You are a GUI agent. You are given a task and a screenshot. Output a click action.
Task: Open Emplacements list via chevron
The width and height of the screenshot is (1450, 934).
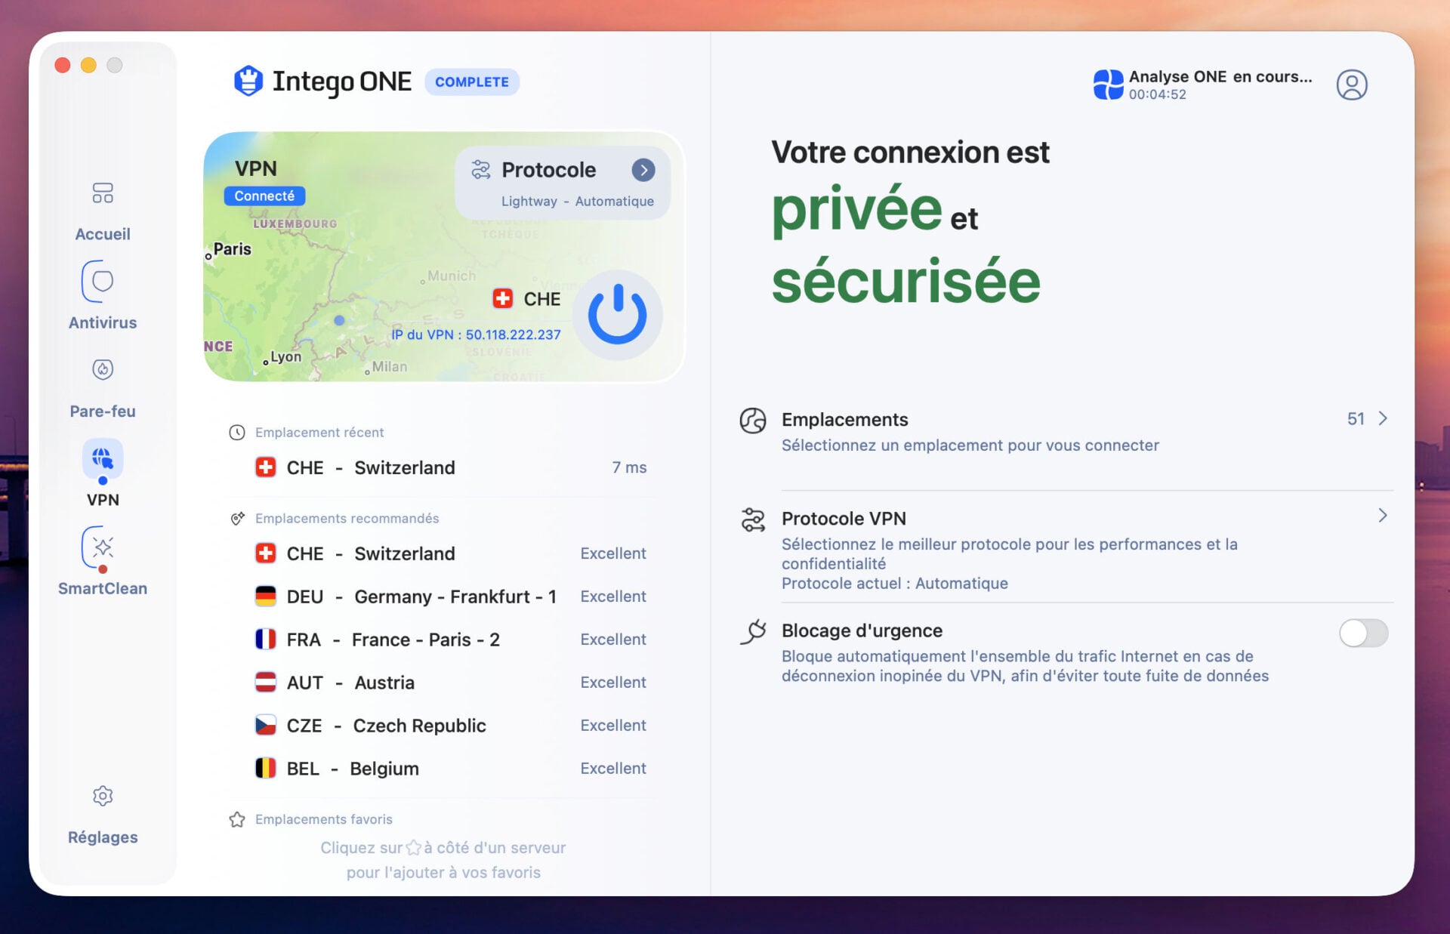point(1383,418)
